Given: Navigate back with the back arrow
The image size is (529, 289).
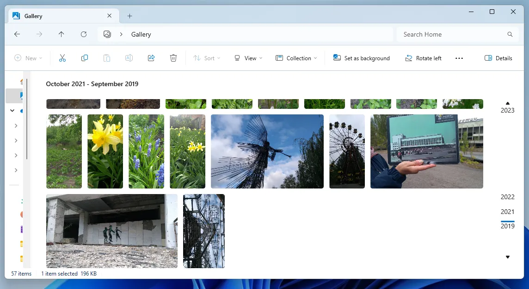Looking at the screenshot, I should 17,34.
